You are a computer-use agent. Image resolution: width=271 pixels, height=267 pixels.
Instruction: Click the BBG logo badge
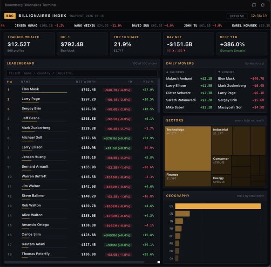[x=10, y=16]
